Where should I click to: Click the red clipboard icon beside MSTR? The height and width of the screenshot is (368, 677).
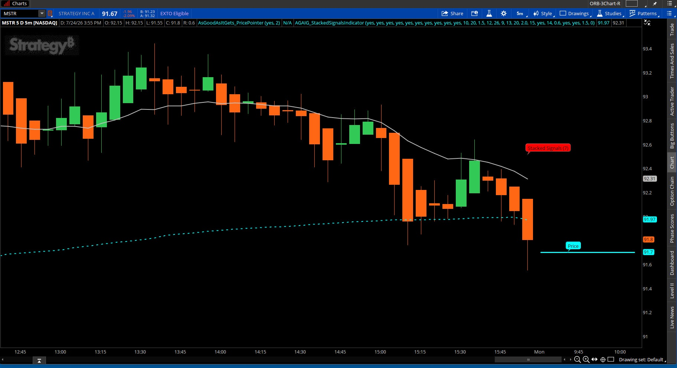pyautogui.click(x=50, y=13)
